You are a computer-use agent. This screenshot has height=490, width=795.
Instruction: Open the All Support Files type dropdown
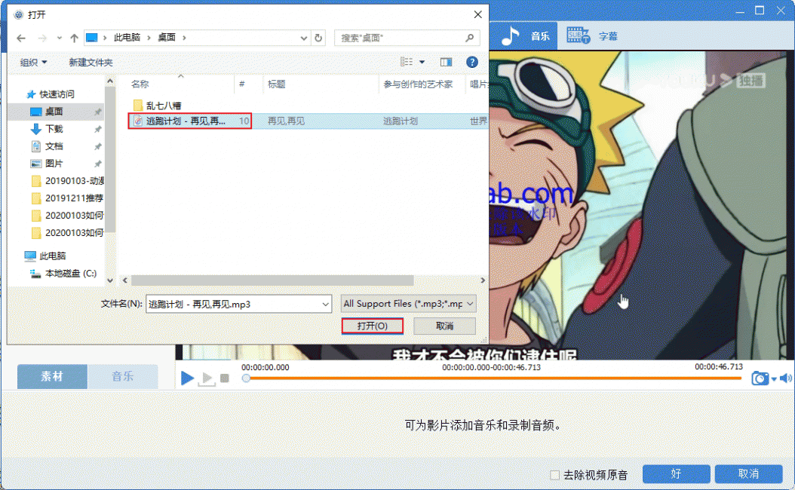pos(408,304)
